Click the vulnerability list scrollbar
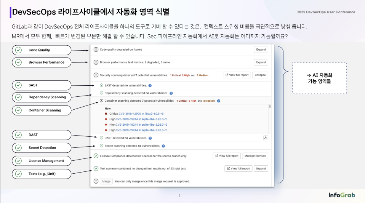 tap(270, 106)
